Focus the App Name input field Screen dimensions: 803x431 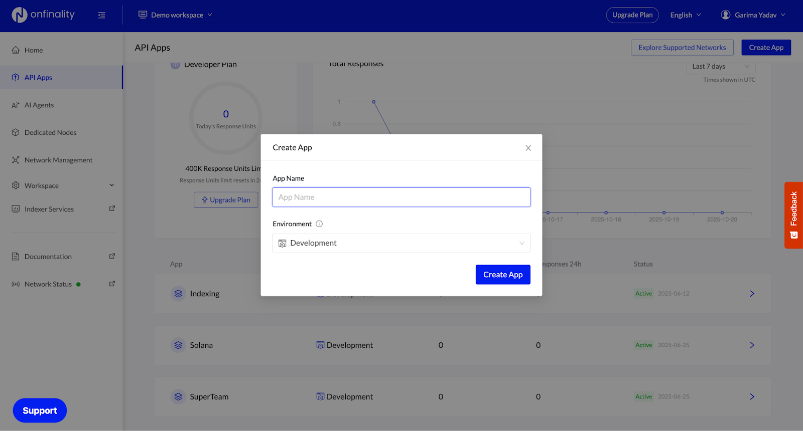point(401,197)
